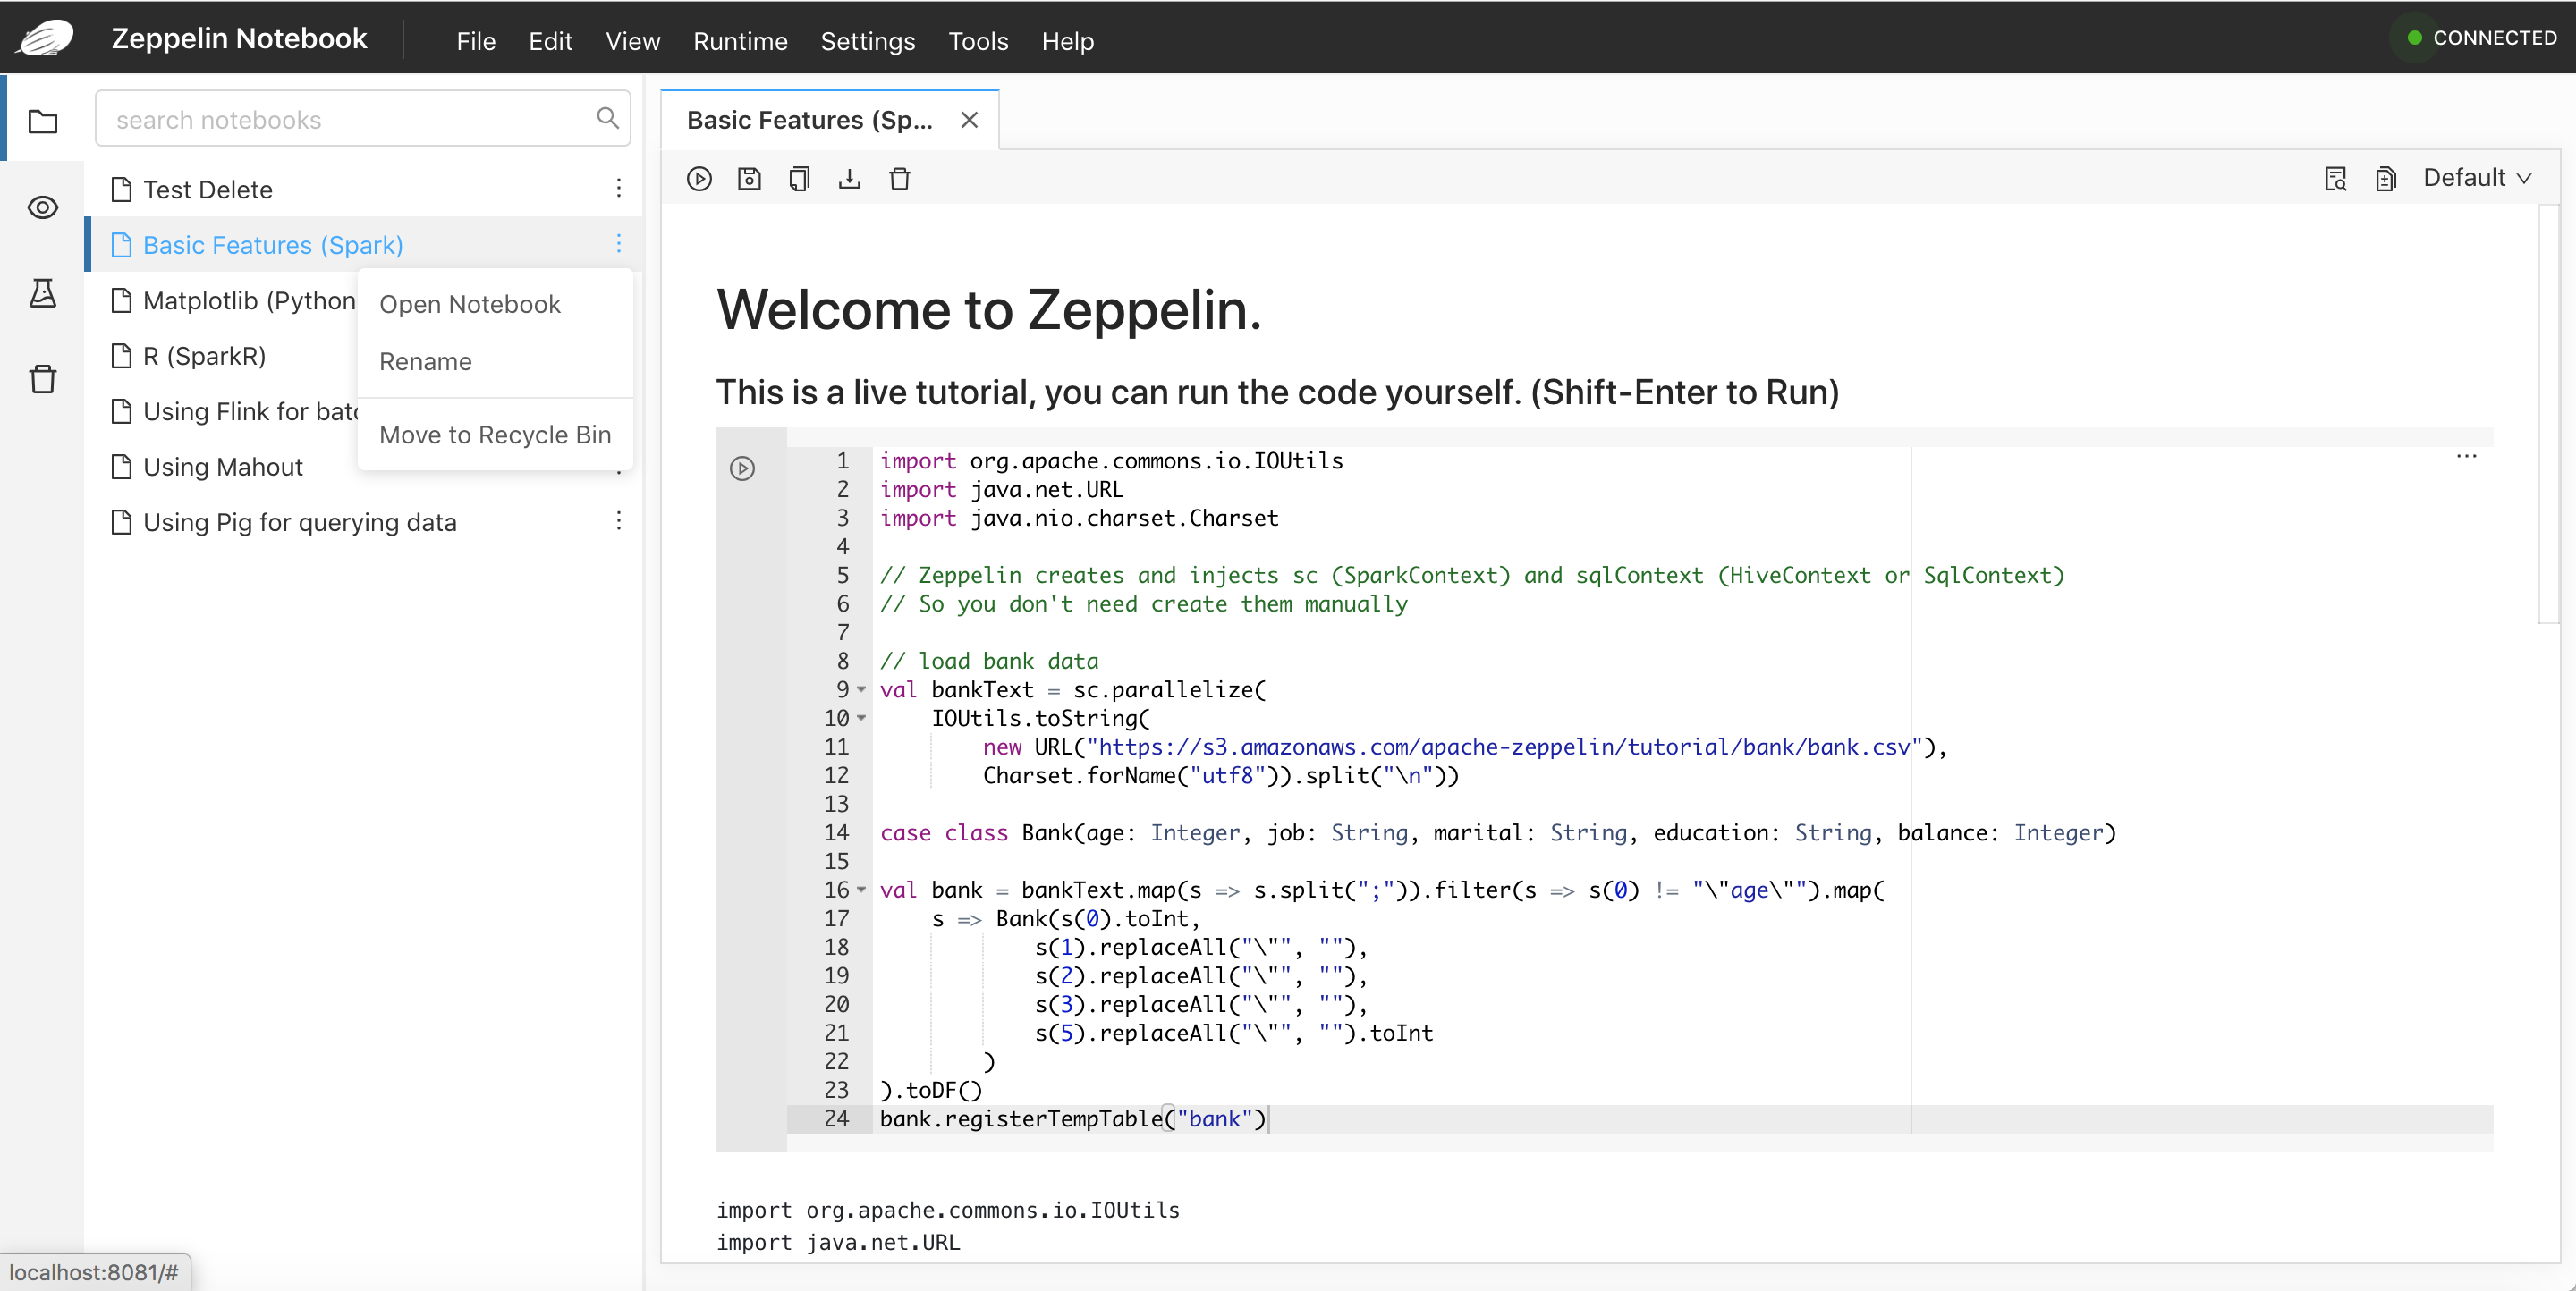The image size is (2576, 1291).
Task: Open the flask lab sidebar icon
Action: [x=42, y=294]
